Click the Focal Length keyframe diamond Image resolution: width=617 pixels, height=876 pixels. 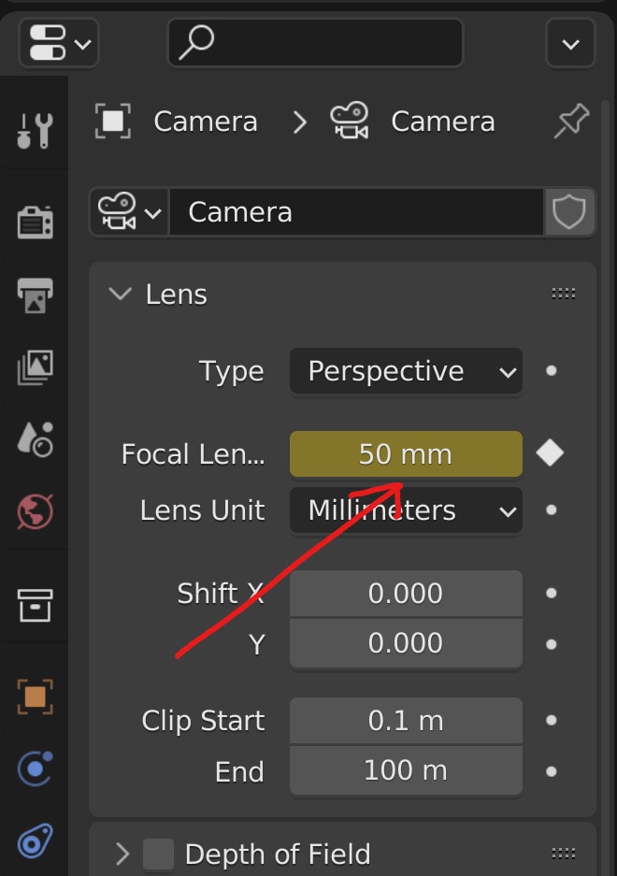tap(550, 454)
